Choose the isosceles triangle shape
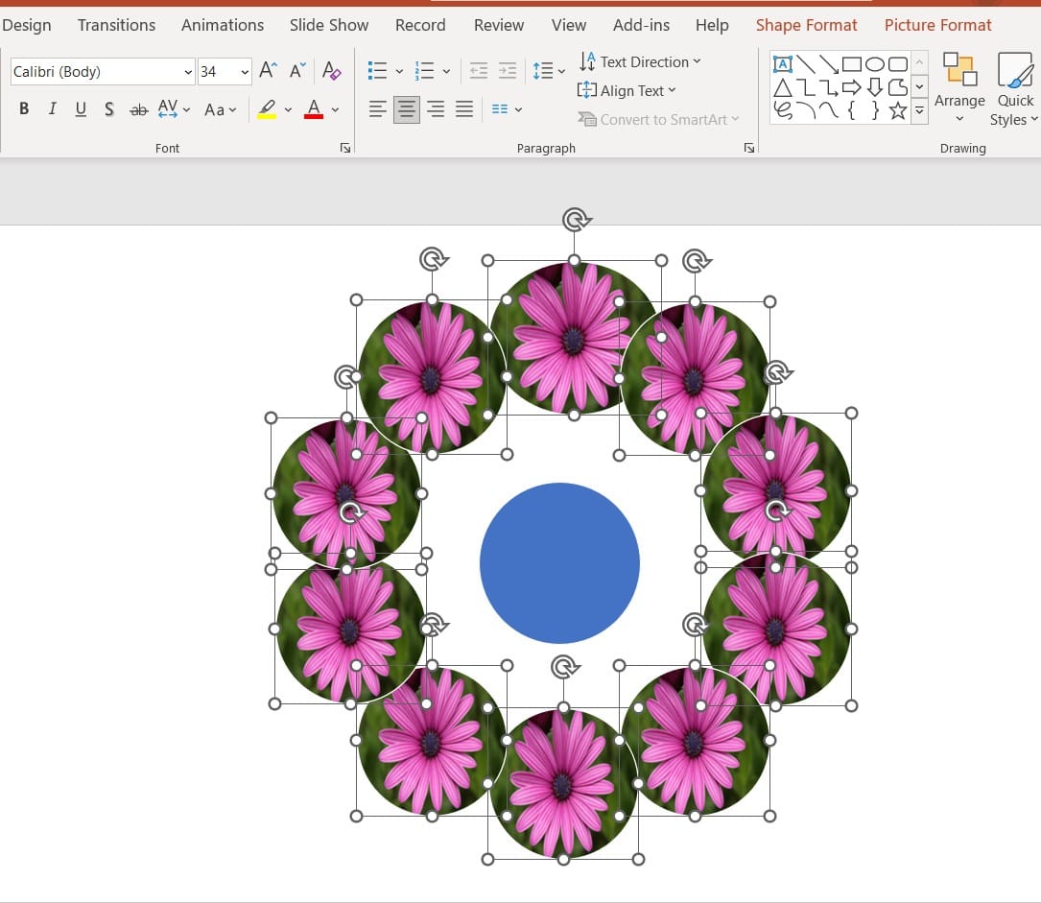 click(x=783, y=87)
